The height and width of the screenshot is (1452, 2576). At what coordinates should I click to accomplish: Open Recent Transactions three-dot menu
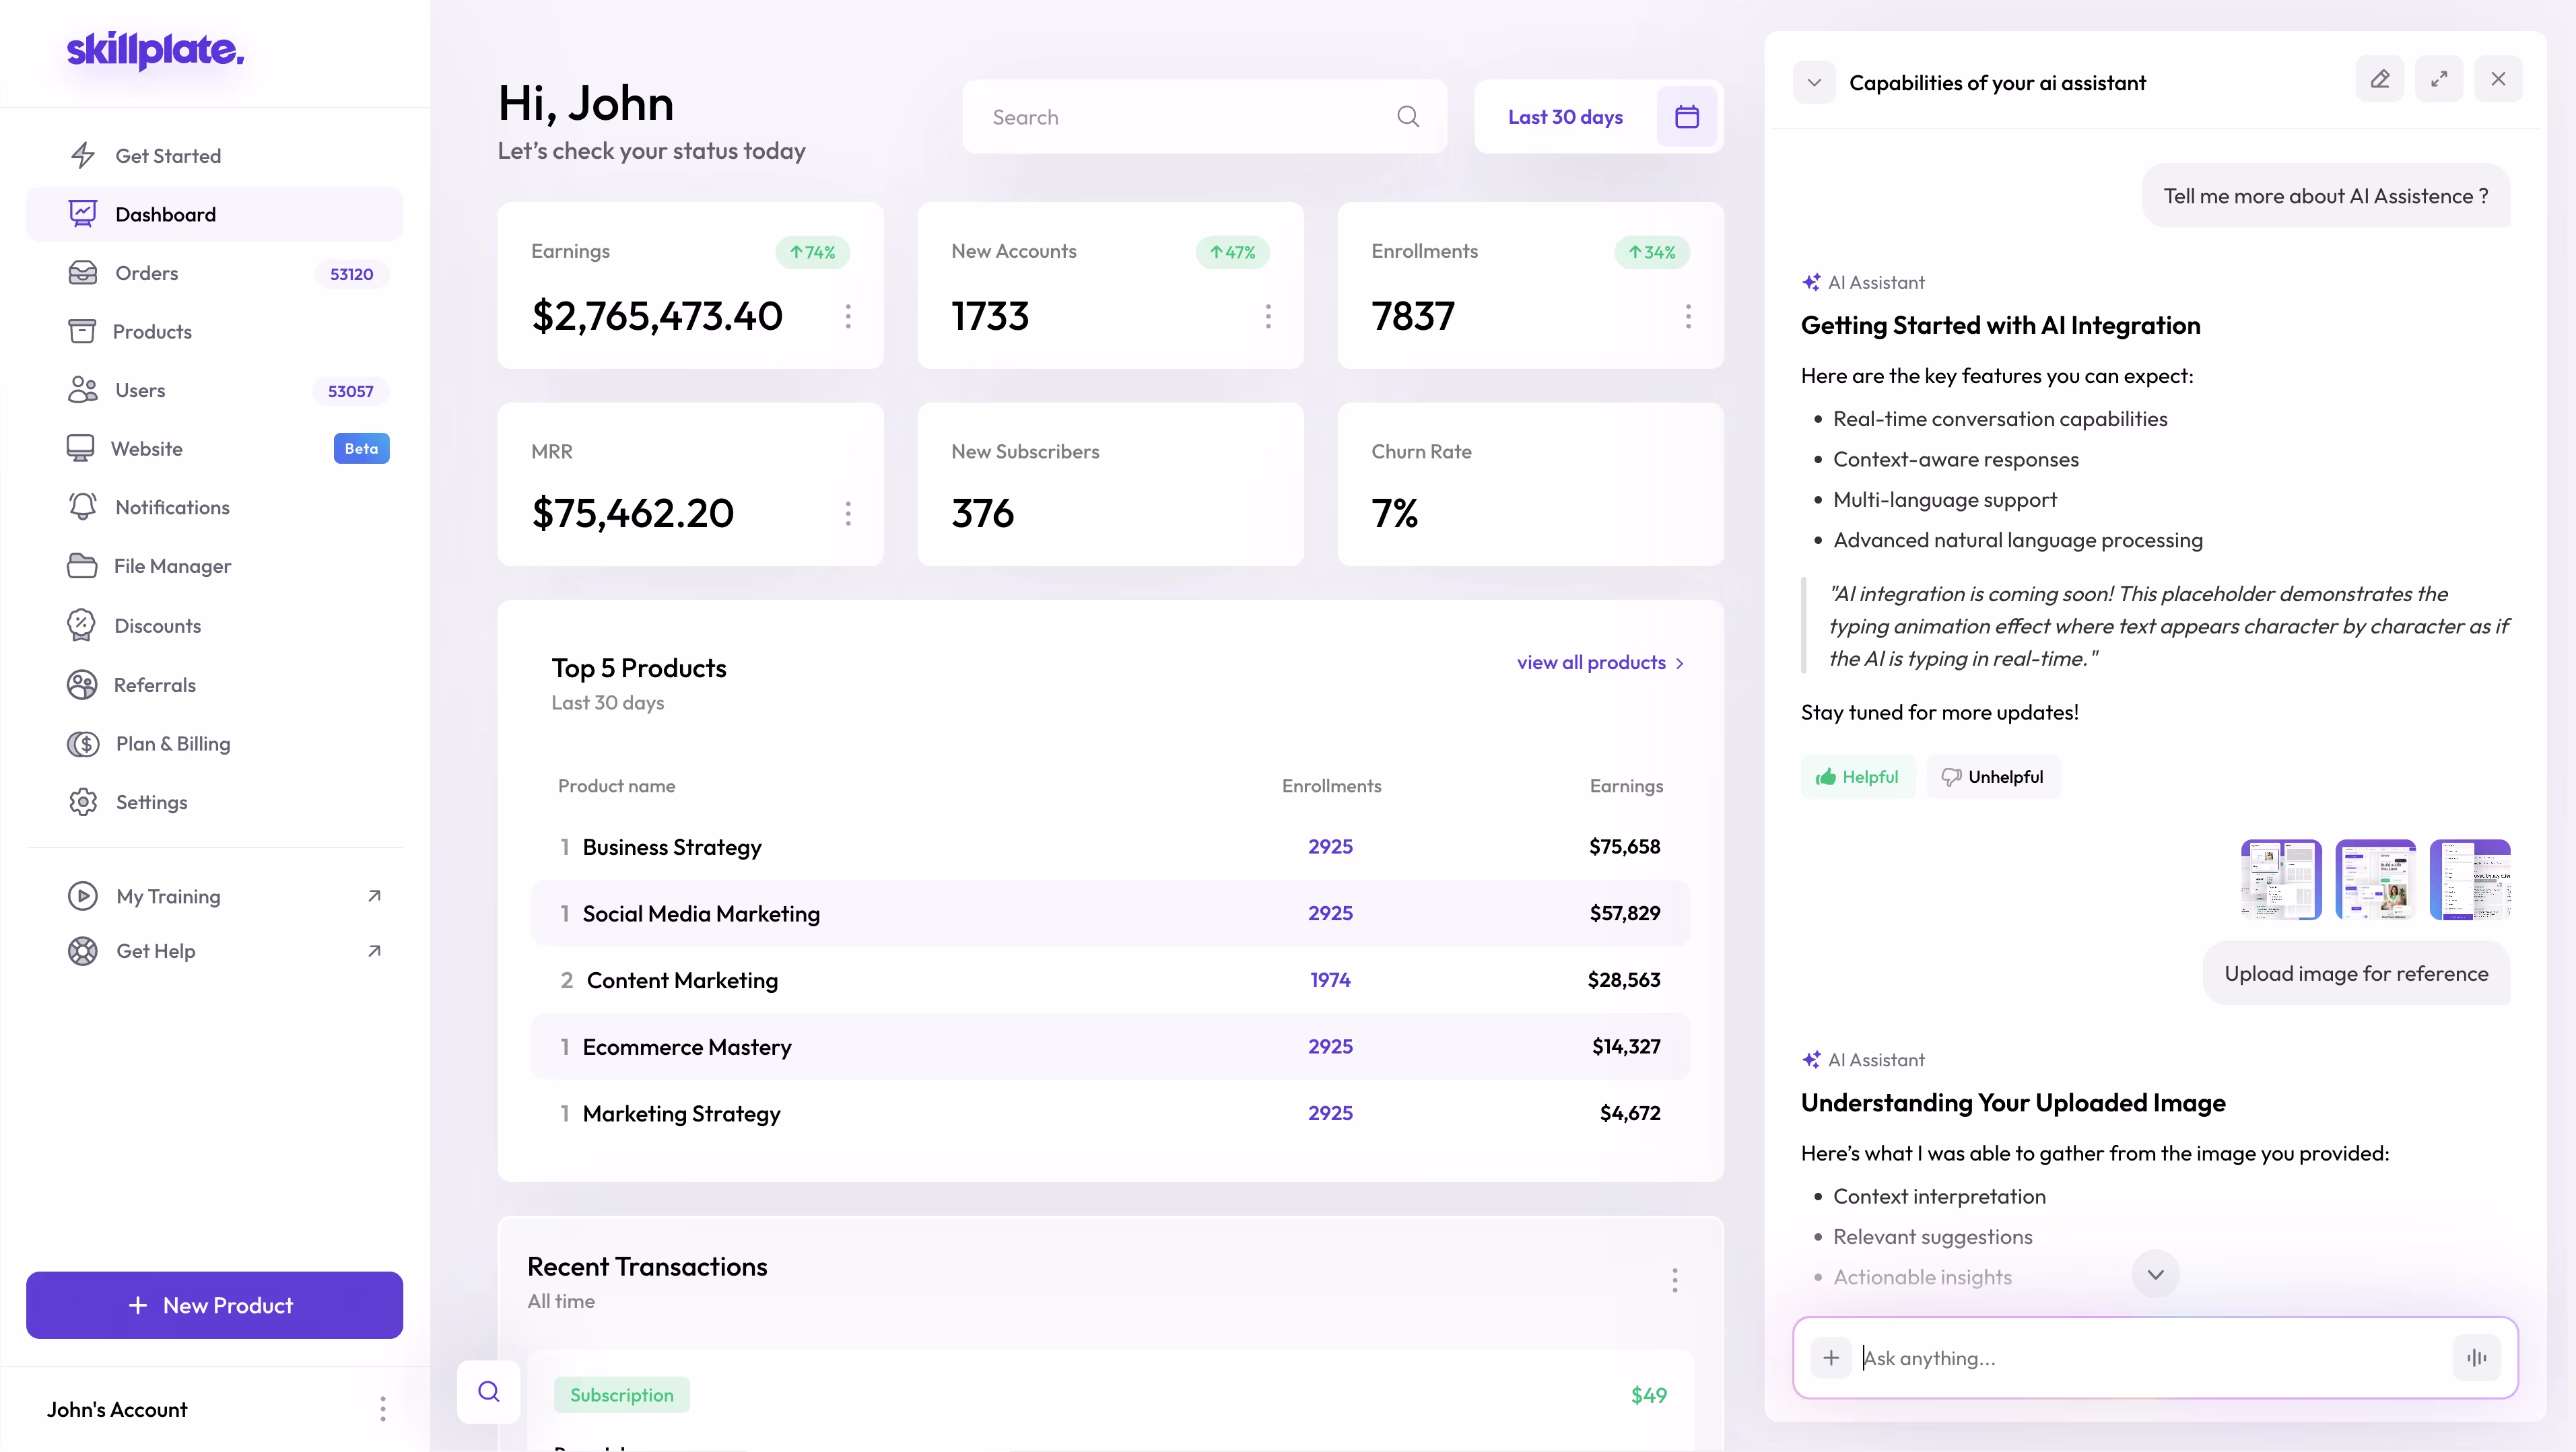click(x=1674, y=1280)
